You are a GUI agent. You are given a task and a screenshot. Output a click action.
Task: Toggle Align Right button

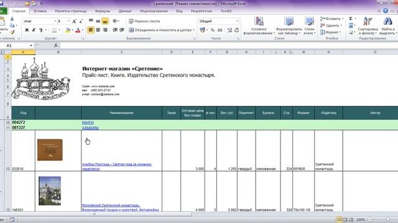coord(105,30)
